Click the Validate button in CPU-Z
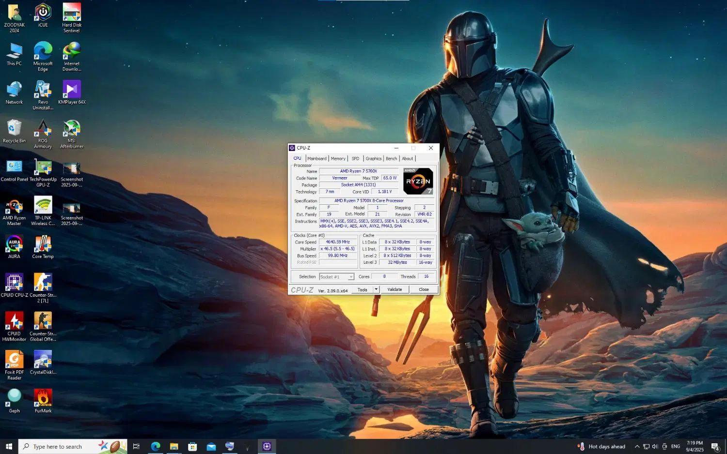The width and height of the screenshot is (727, 454). coord(395,289)
